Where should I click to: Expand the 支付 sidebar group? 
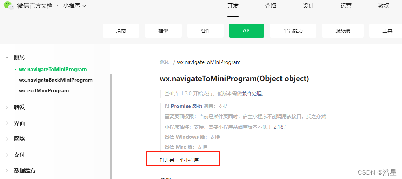pyautogui.click(x=15, y=155)
